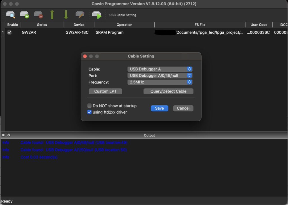The width and height of the screenshot is (288, 205).
Task: Click the Edit Device pencil icon
Action: pos(80,15)
